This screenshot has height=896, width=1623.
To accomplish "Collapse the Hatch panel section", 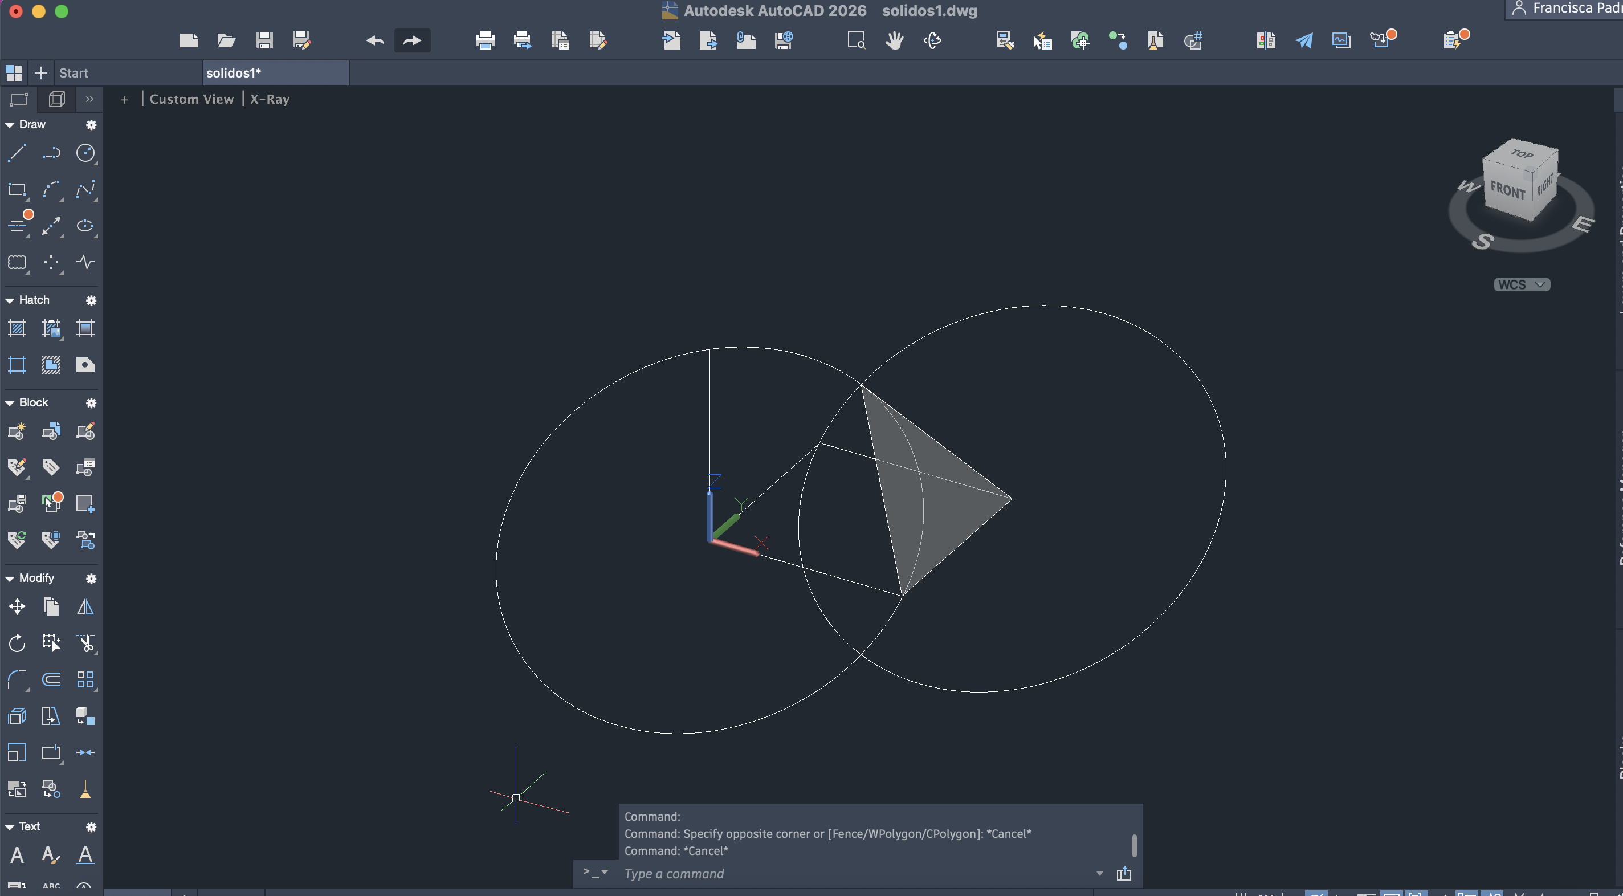I will coord(10,300).
